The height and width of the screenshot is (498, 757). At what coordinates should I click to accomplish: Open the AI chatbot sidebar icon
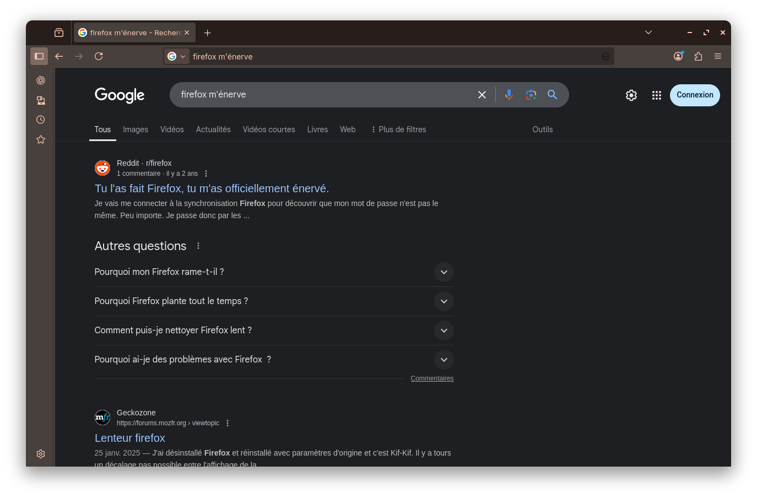41,80
